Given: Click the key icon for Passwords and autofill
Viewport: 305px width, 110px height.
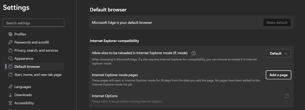Looking at the screenshot, I should click(x=10, y=42).
